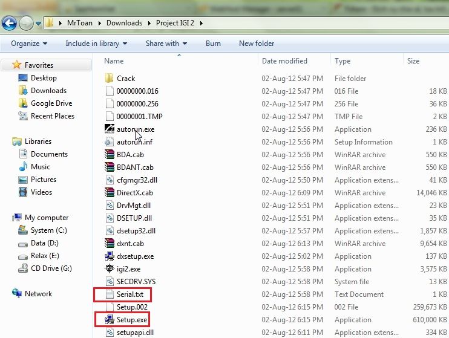The image size is (449, 338).
Task: Select My computer in the navigation pane
Action: click(47, 218)
